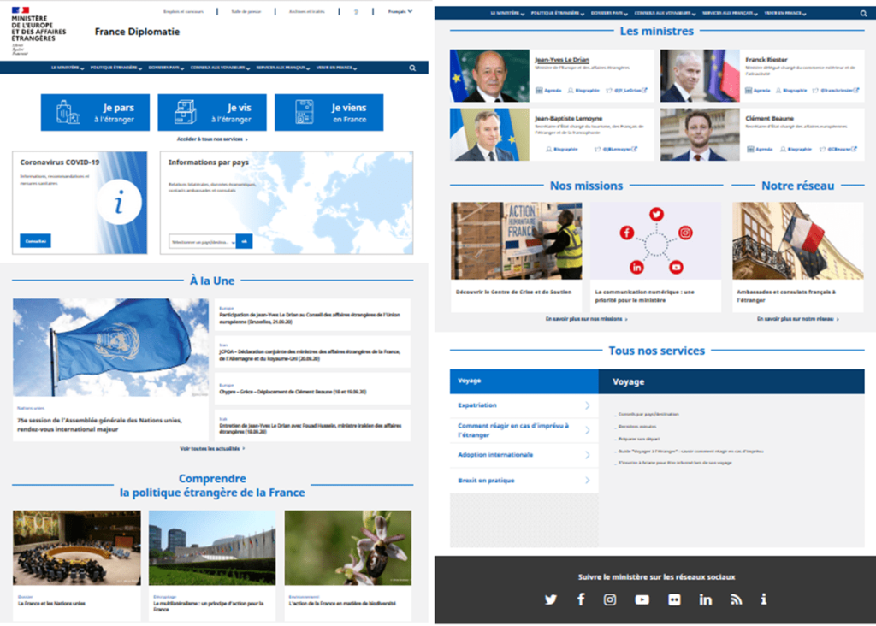Screen dimensions: 876x626
Task: Open the Agenda icon under Jean-Yves Le Drian
Action: 550,90
